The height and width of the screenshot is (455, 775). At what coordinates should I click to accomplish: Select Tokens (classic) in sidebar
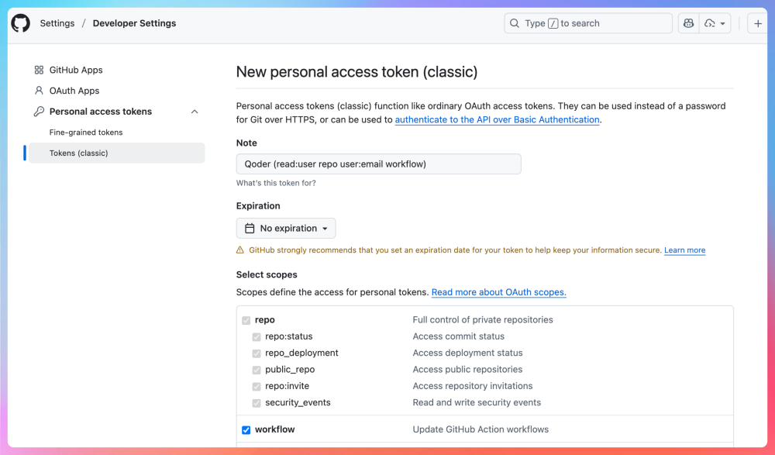(x=79, y=153)
